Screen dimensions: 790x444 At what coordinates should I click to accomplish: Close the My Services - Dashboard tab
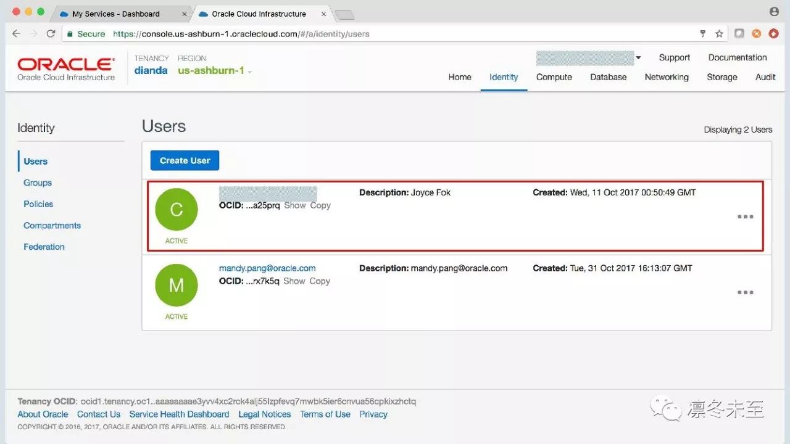pyautogui.click(x=185, y=14)
